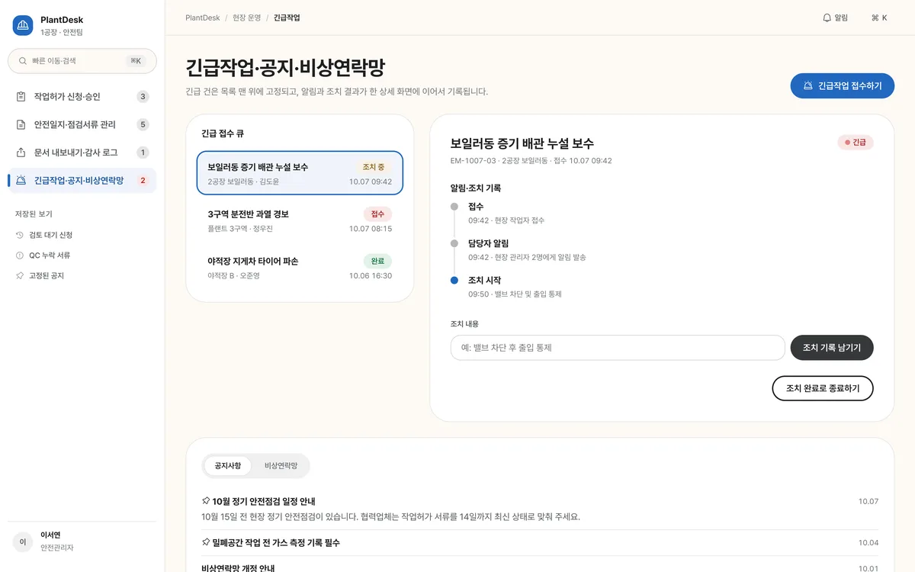Select the 야적장 지게차 타이어 파손 queue item
Screen dimensions: 915x572
pyautogui.click(x=300, y=268)
